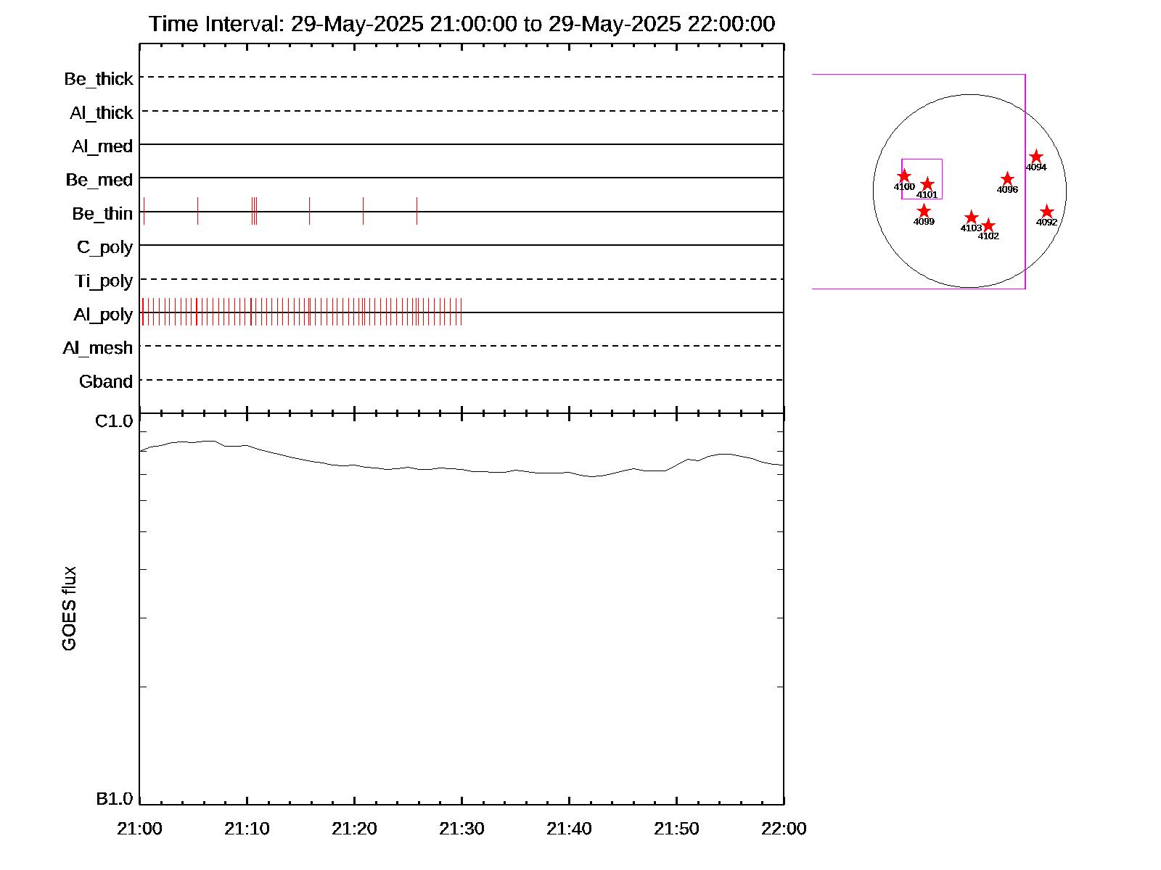Select the Be_thick filter row label
The height and width of the screenshot is (870, 1161).
pyautogui.click(x=99, y=79)
